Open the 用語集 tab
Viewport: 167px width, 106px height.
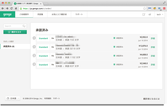[x=40, y=14]
